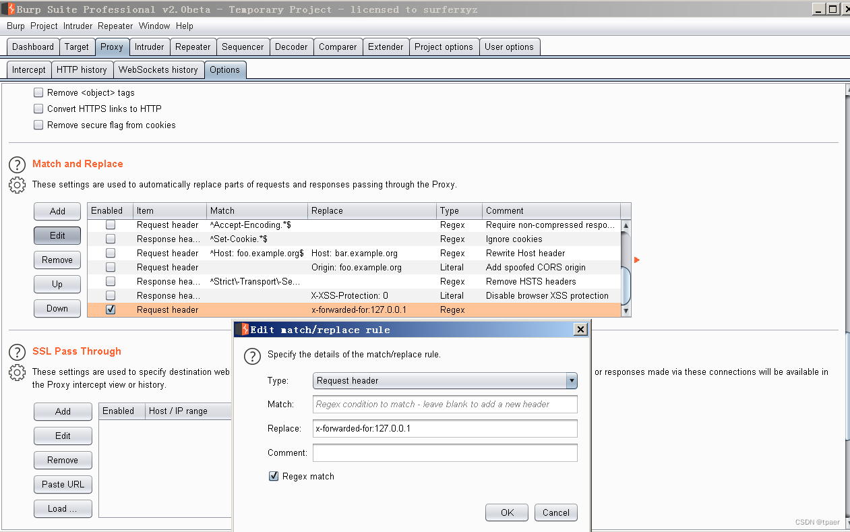Open SSL Pass Through help icon

pos(17,352)
